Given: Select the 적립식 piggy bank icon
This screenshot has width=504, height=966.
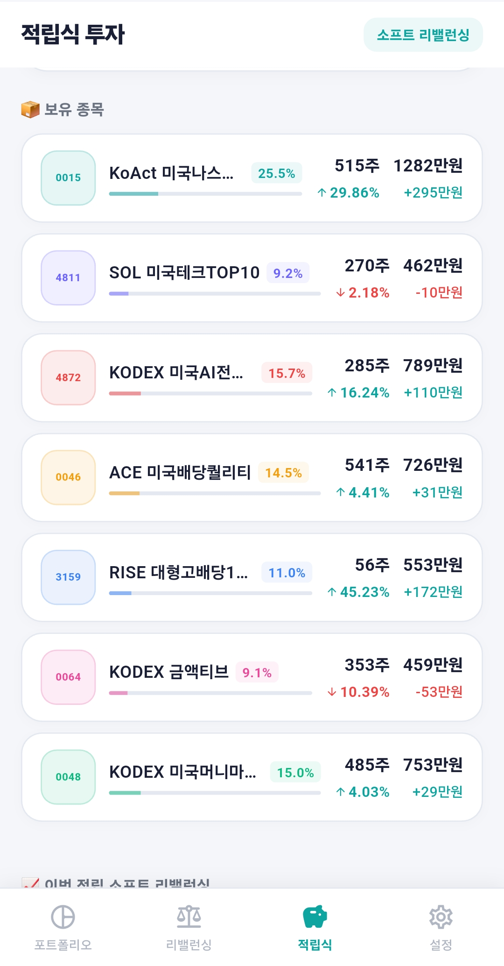Looking at the screenshot, I should coord(315,916).
